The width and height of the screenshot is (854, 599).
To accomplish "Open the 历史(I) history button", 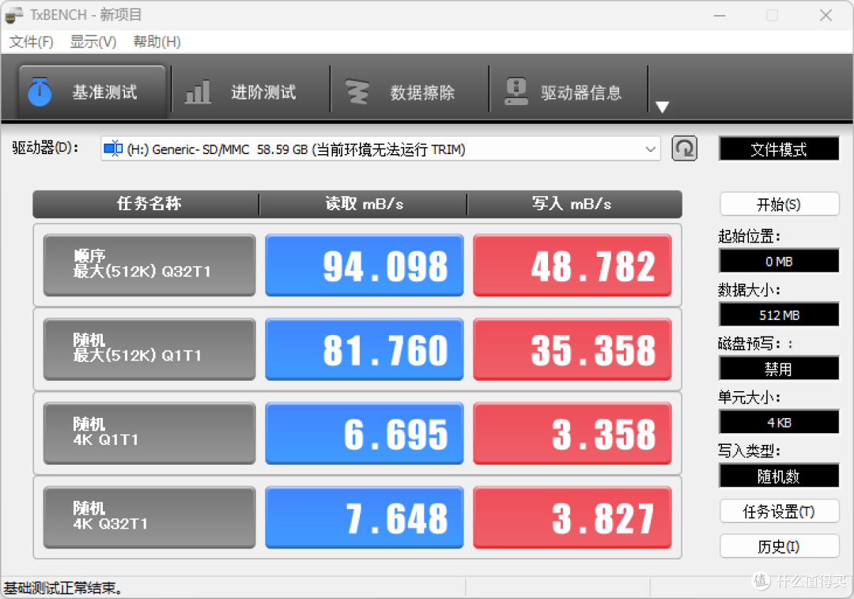I will click(779, 546).
